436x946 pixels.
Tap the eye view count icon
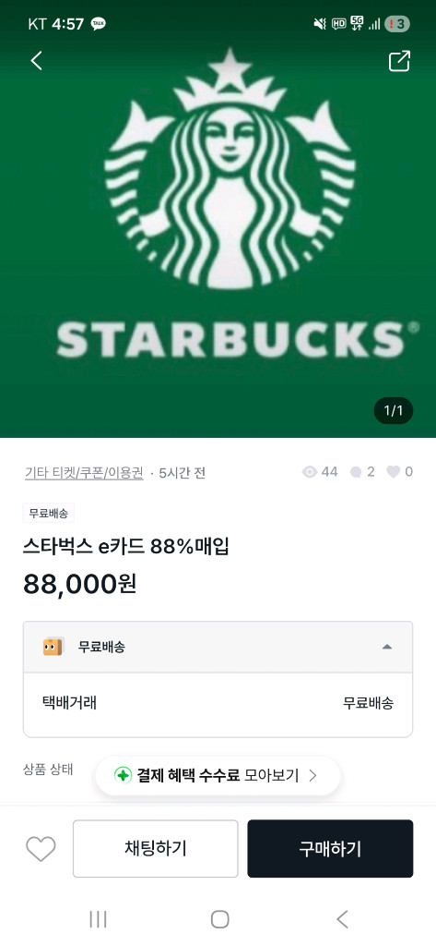310,472
